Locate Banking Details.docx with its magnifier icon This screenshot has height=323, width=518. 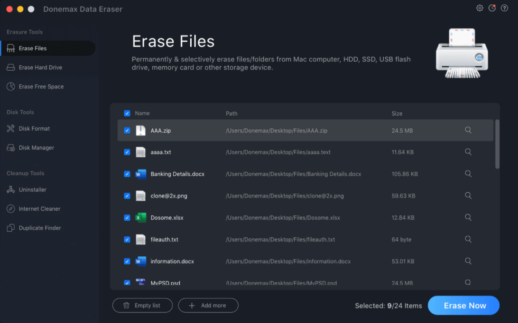468,173
